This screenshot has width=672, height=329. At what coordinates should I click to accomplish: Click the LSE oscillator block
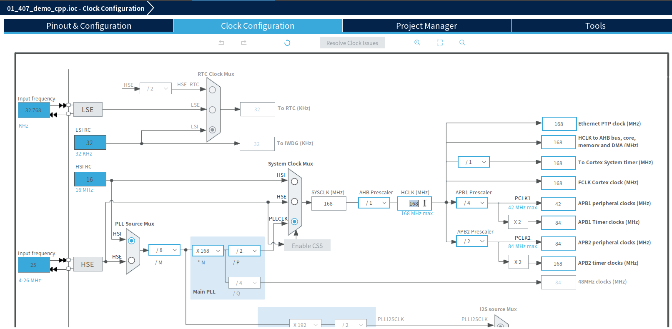coord(88,110)
